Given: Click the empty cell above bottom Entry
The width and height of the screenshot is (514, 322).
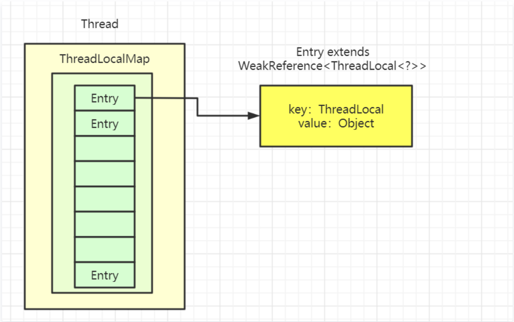Looking at the screenshot, I should (x=104, y=249).
